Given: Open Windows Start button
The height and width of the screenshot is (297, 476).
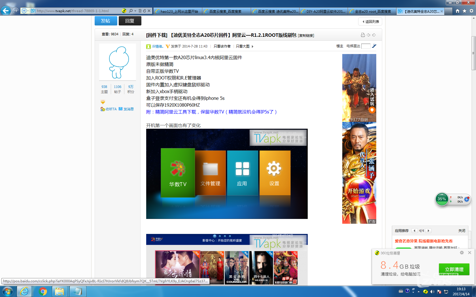Looking at the screenshot, I should [8, 292].
